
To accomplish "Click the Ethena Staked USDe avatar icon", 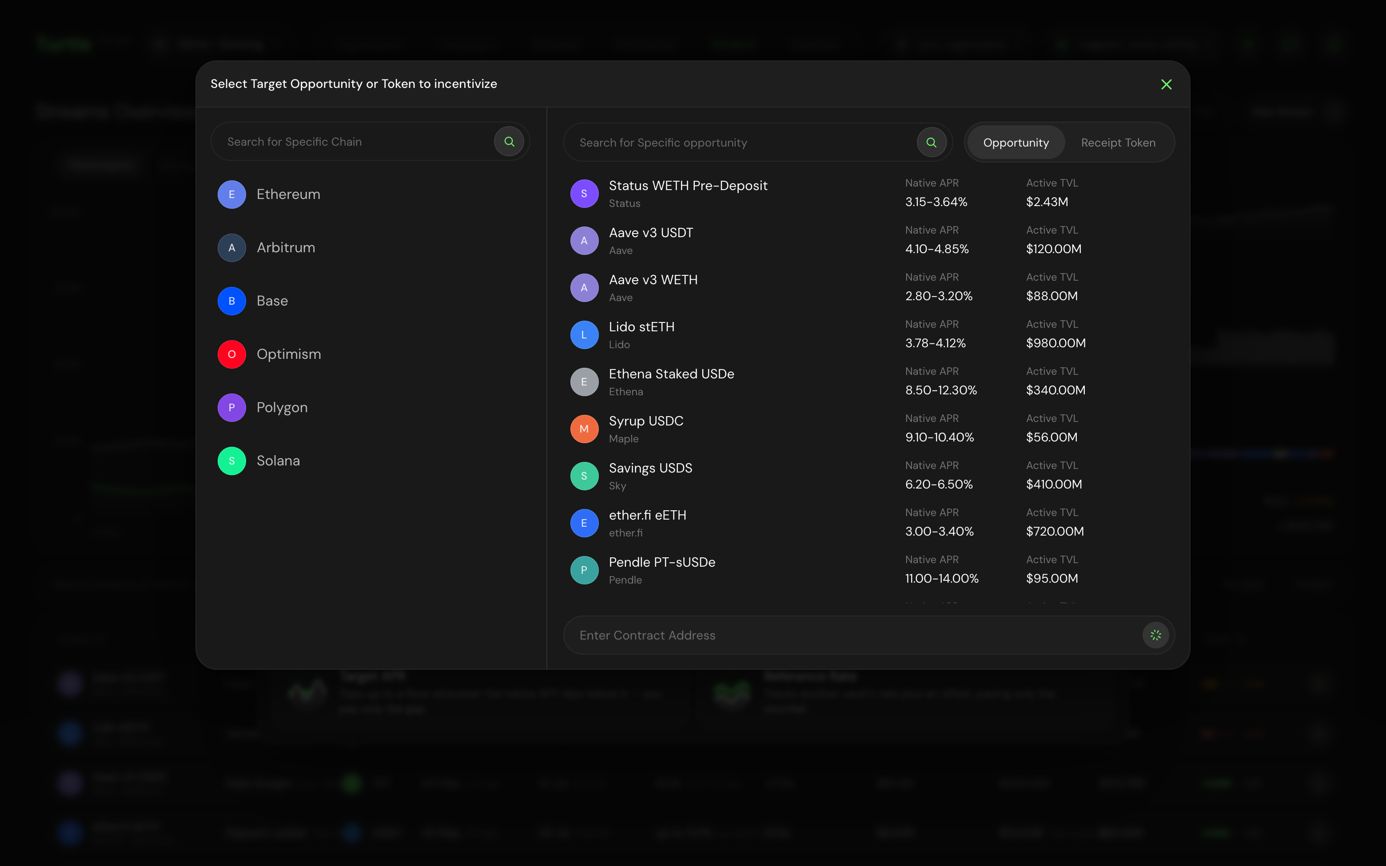I will click(584, 382).
